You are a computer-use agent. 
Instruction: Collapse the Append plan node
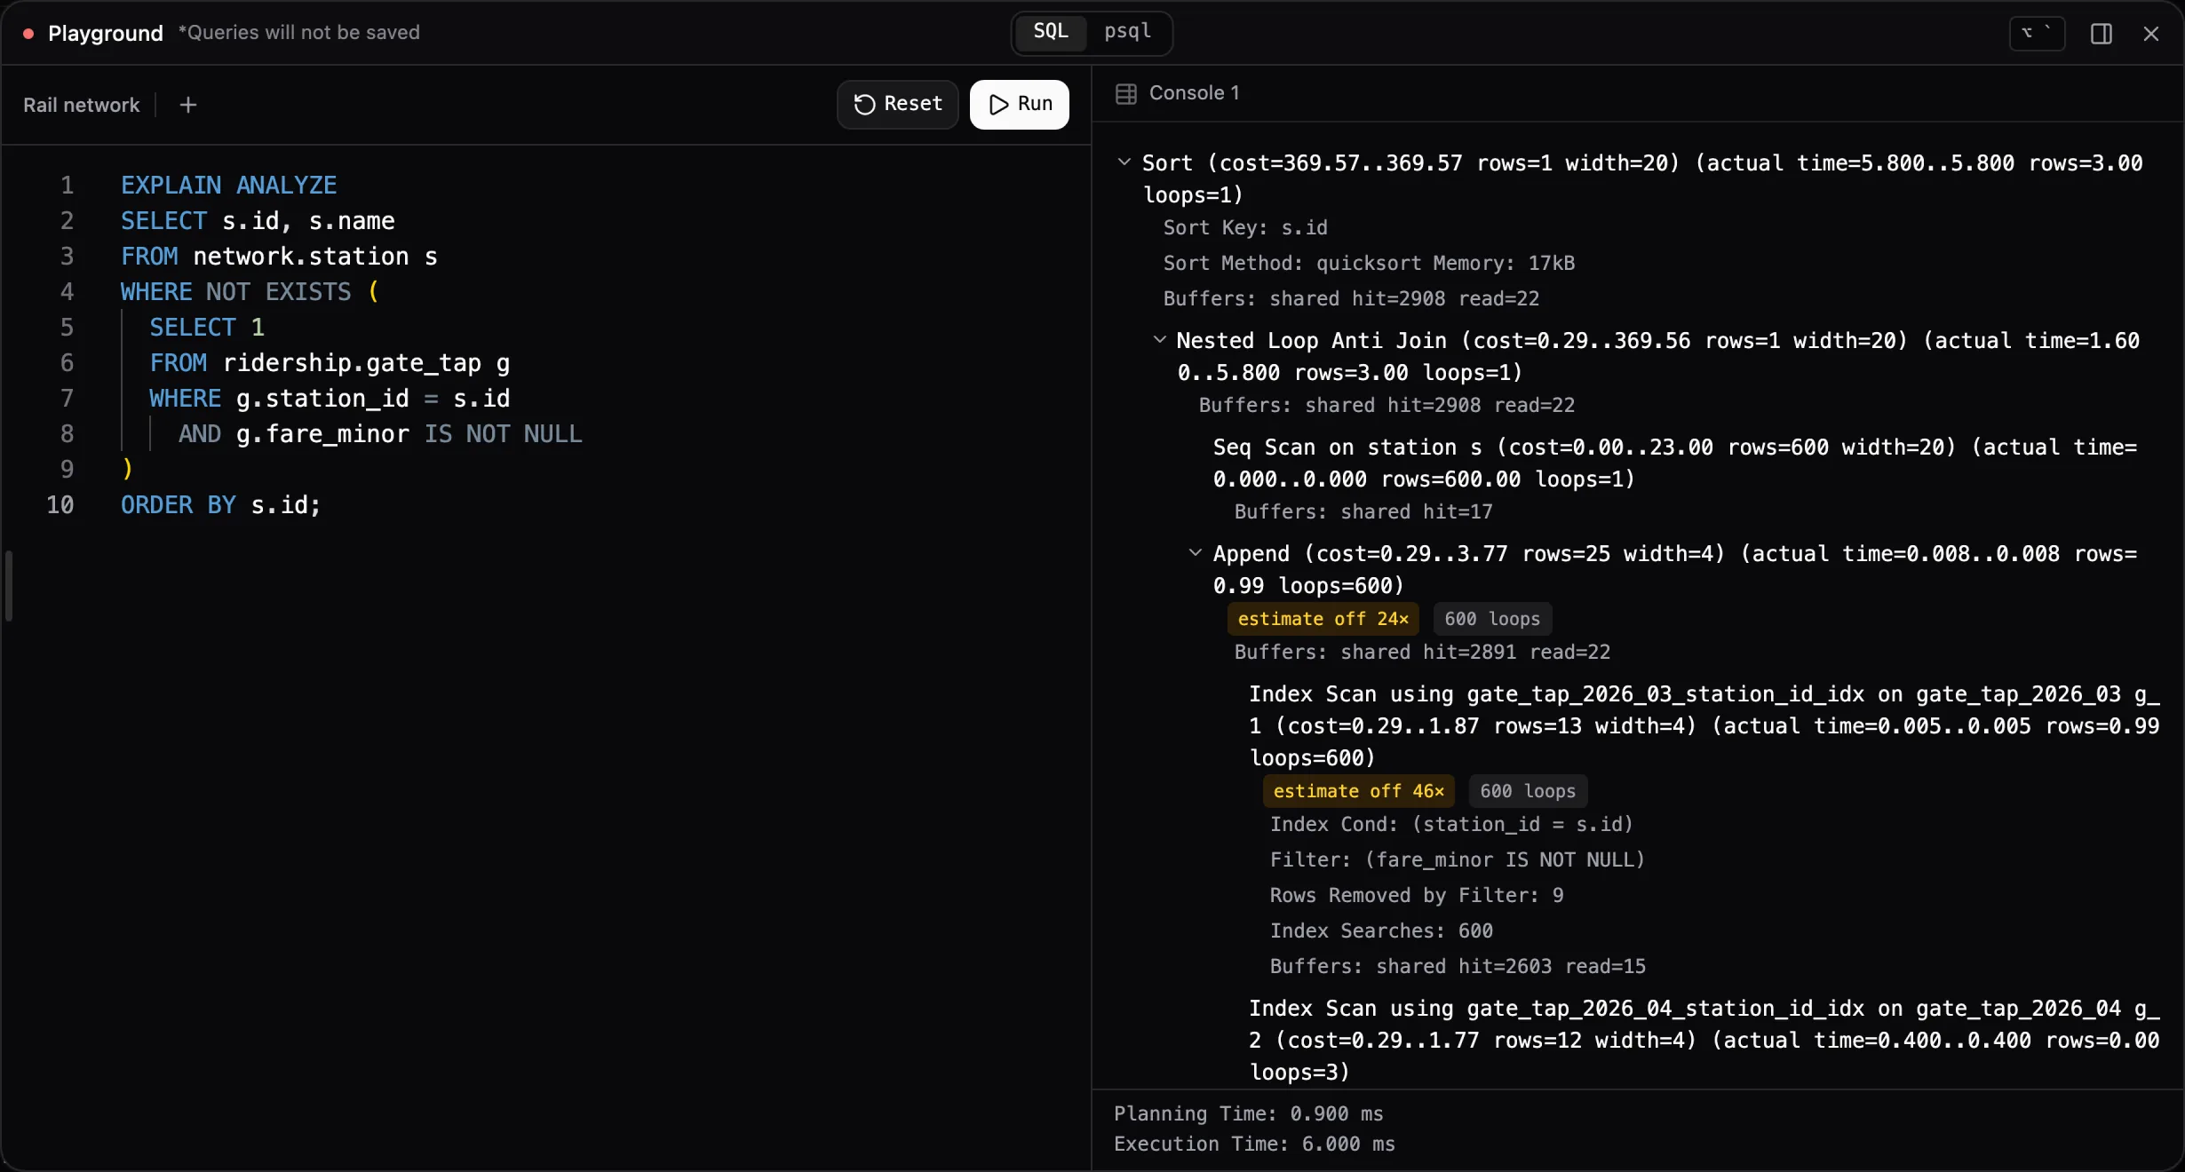pyautogui.click(x=1196, y=553)
